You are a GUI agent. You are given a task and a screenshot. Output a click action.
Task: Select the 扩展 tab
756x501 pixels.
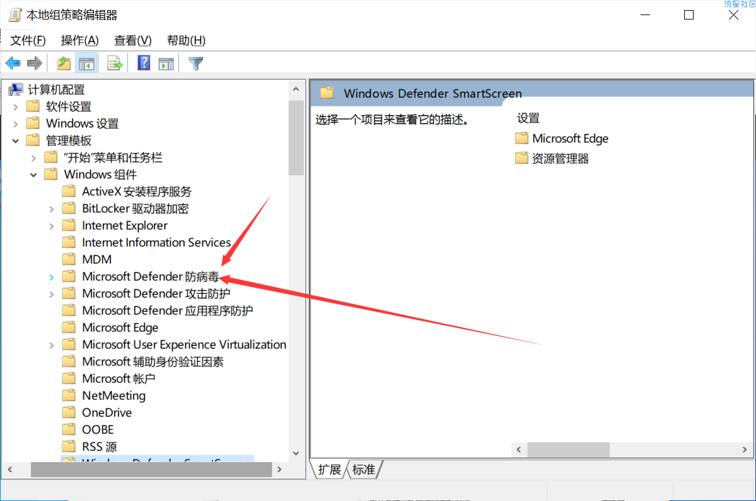coord(330,469)
